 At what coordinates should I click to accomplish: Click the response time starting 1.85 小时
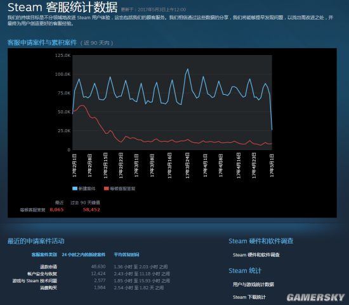[x=142, y=281]
